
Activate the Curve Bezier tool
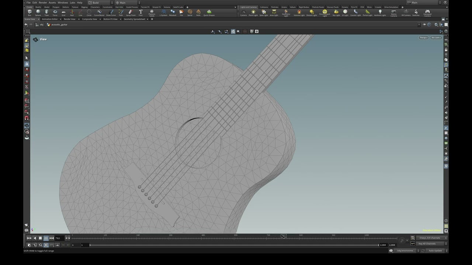(99, 13)
